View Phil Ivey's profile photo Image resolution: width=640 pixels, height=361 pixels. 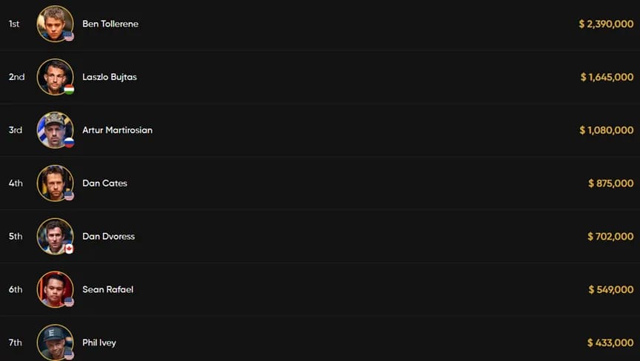pos(55,343)
